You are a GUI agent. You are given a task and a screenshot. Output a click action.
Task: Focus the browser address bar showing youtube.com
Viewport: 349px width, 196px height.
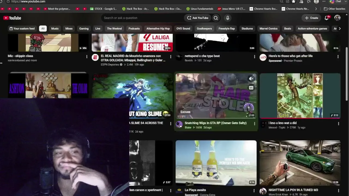pyautogui.click(x=28, y=1)
